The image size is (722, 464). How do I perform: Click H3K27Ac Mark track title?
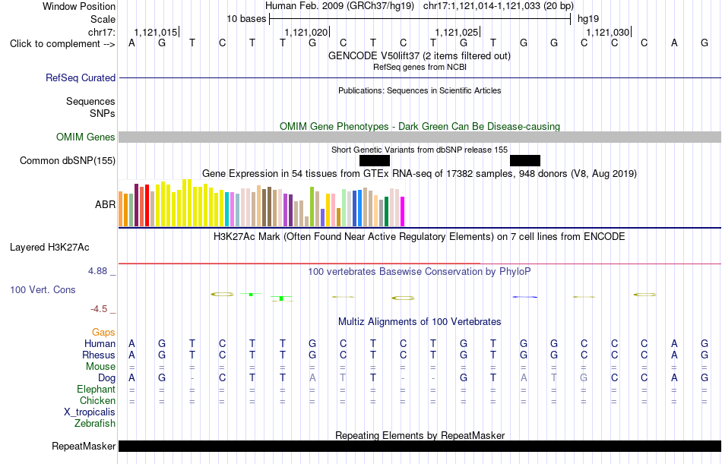point(420,237)
